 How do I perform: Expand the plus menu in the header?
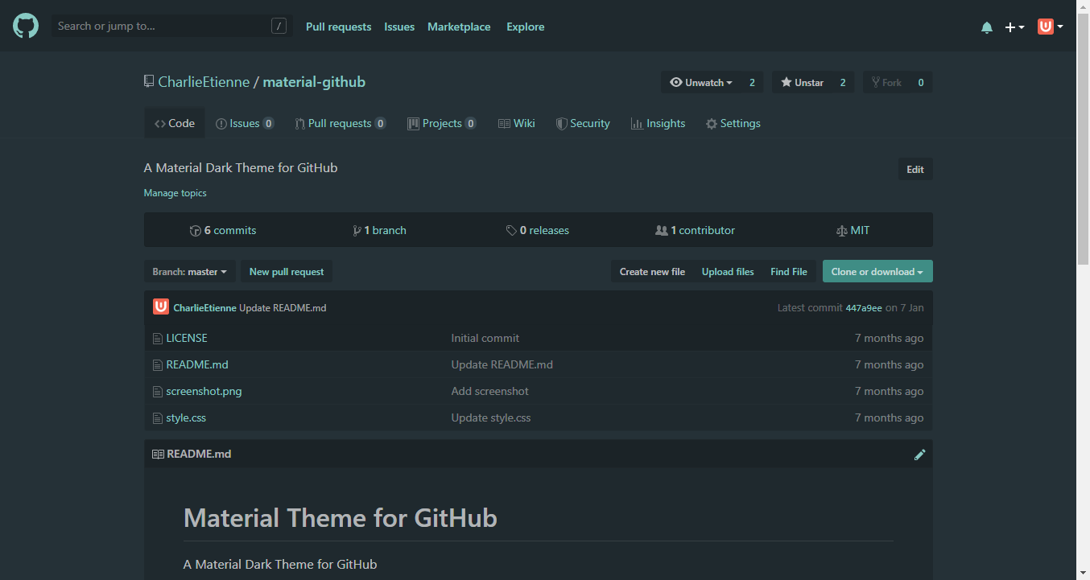click(x=1014, y=27)
